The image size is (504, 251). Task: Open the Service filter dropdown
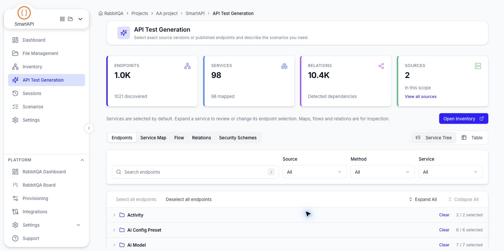pyautogui.click(x=451, y=172)
